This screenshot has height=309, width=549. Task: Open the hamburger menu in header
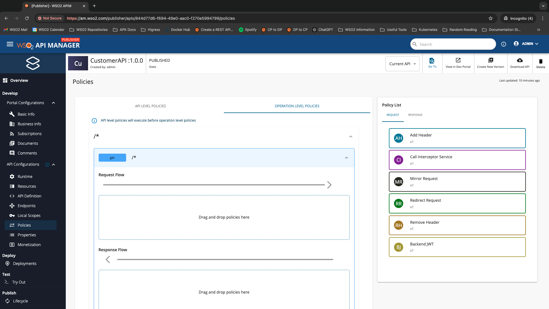coord(10,44)
